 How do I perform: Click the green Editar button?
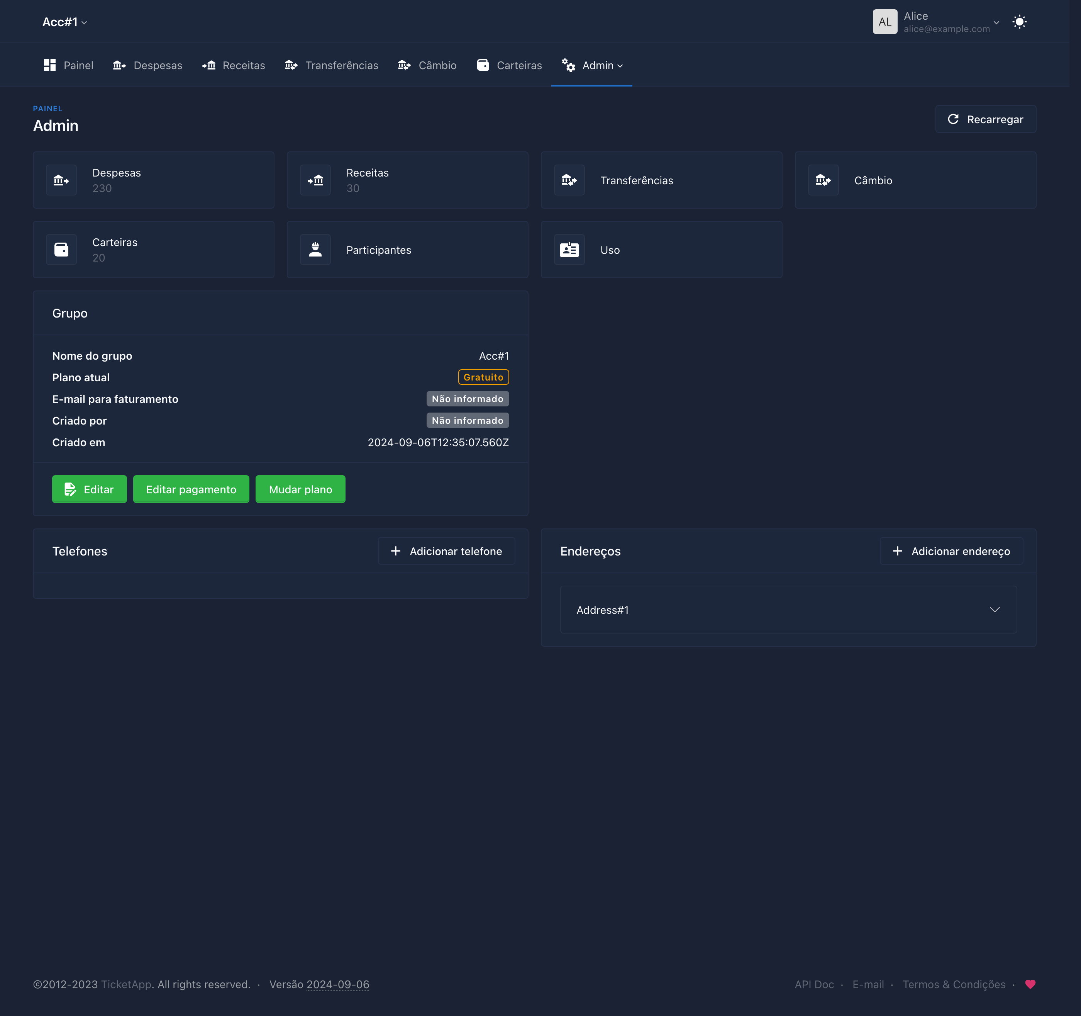[x=89, y=489]
